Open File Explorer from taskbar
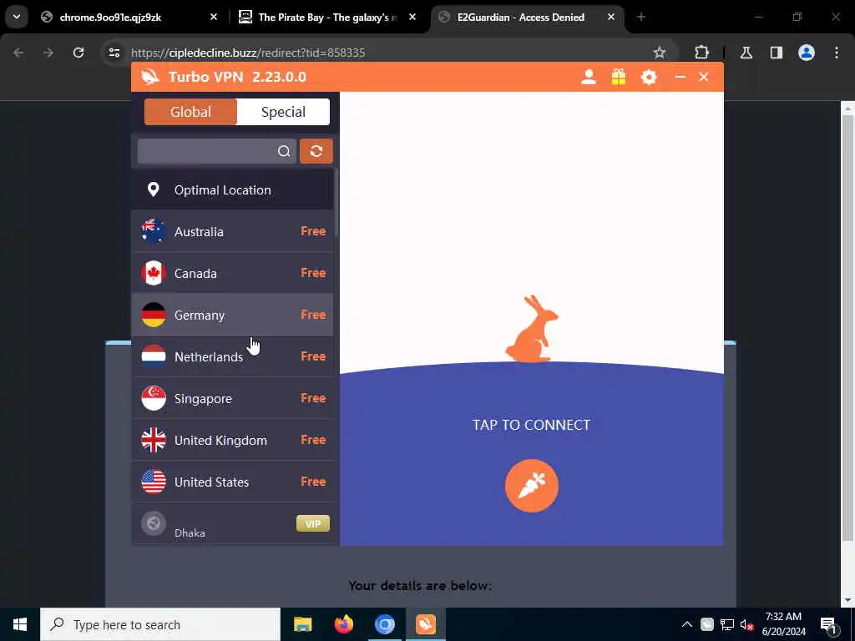The height and width of the screenshot is (641, 855). pos(302,624)
